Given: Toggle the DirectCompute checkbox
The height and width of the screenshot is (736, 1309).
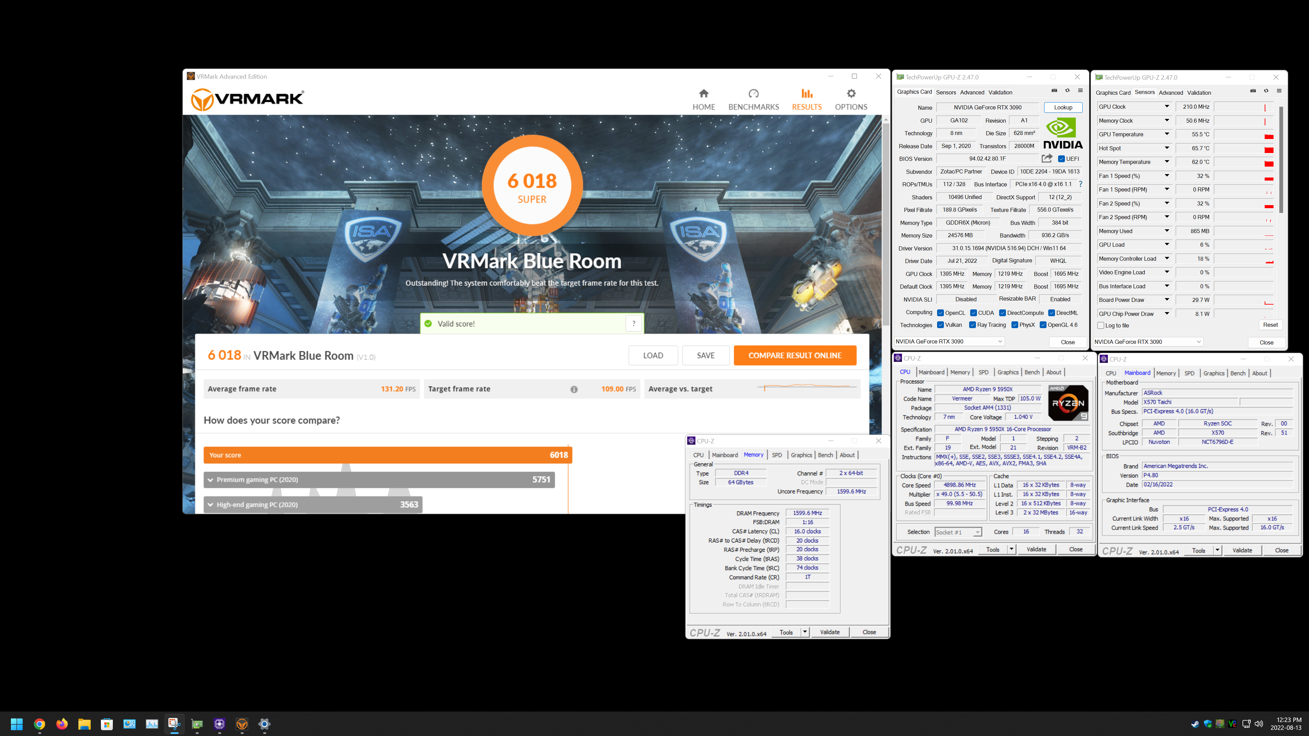Looking at the screenshot, I should coord(1003,313).
